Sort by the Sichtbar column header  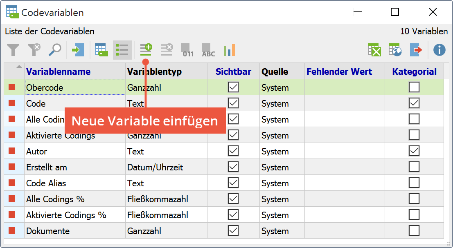[233, 71]
